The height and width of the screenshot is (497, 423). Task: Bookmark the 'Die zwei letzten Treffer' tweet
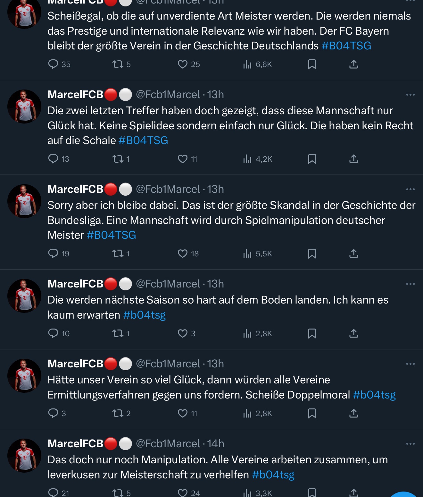click(x=312, y=159)
